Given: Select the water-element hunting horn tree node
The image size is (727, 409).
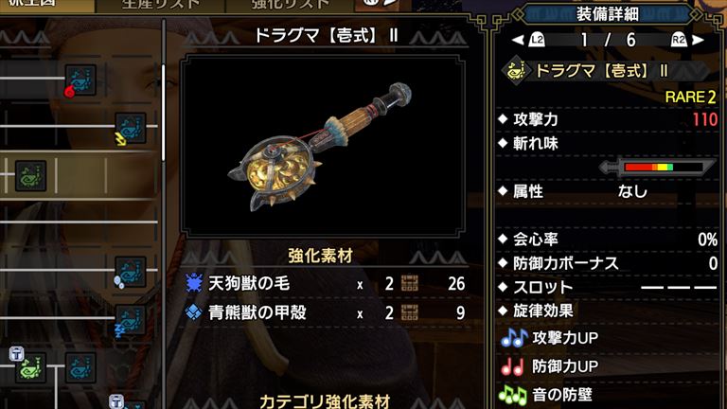Looking at the screenshot, I should click(131, 272).
